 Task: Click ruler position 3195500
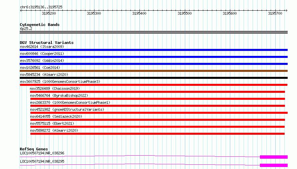(185, 13)
